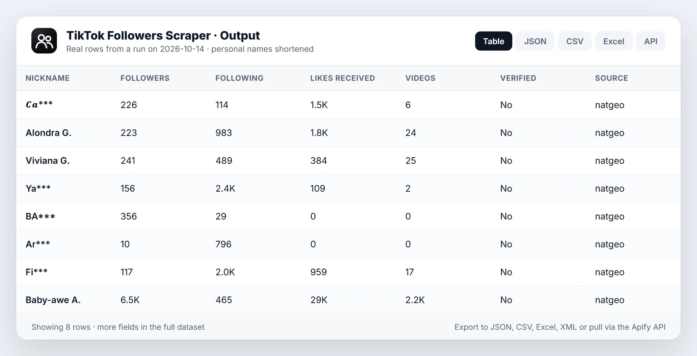Click likes value 959 in Fi*** row
Image resolution: width=697 pixels, height=356 pixels.
point(319,272)
